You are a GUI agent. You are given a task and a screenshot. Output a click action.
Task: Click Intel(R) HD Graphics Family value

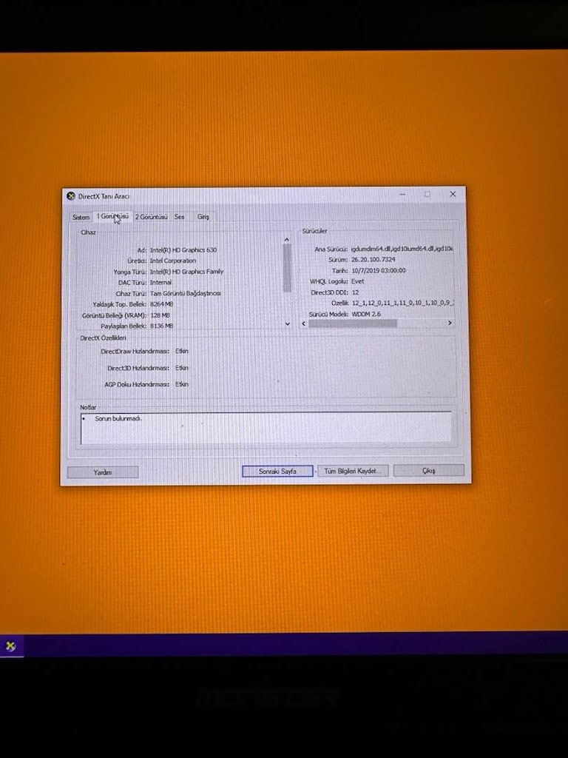[x=187, y=272]
